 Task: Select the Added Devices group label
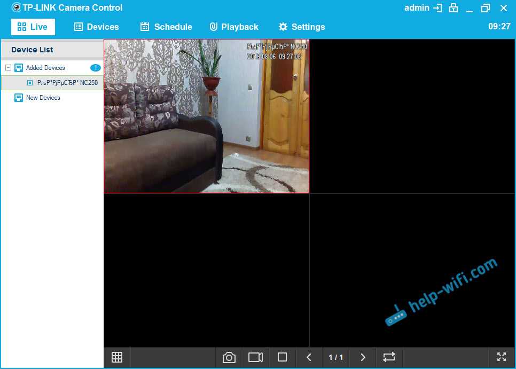pyautogui.click(x=45, y=68)
